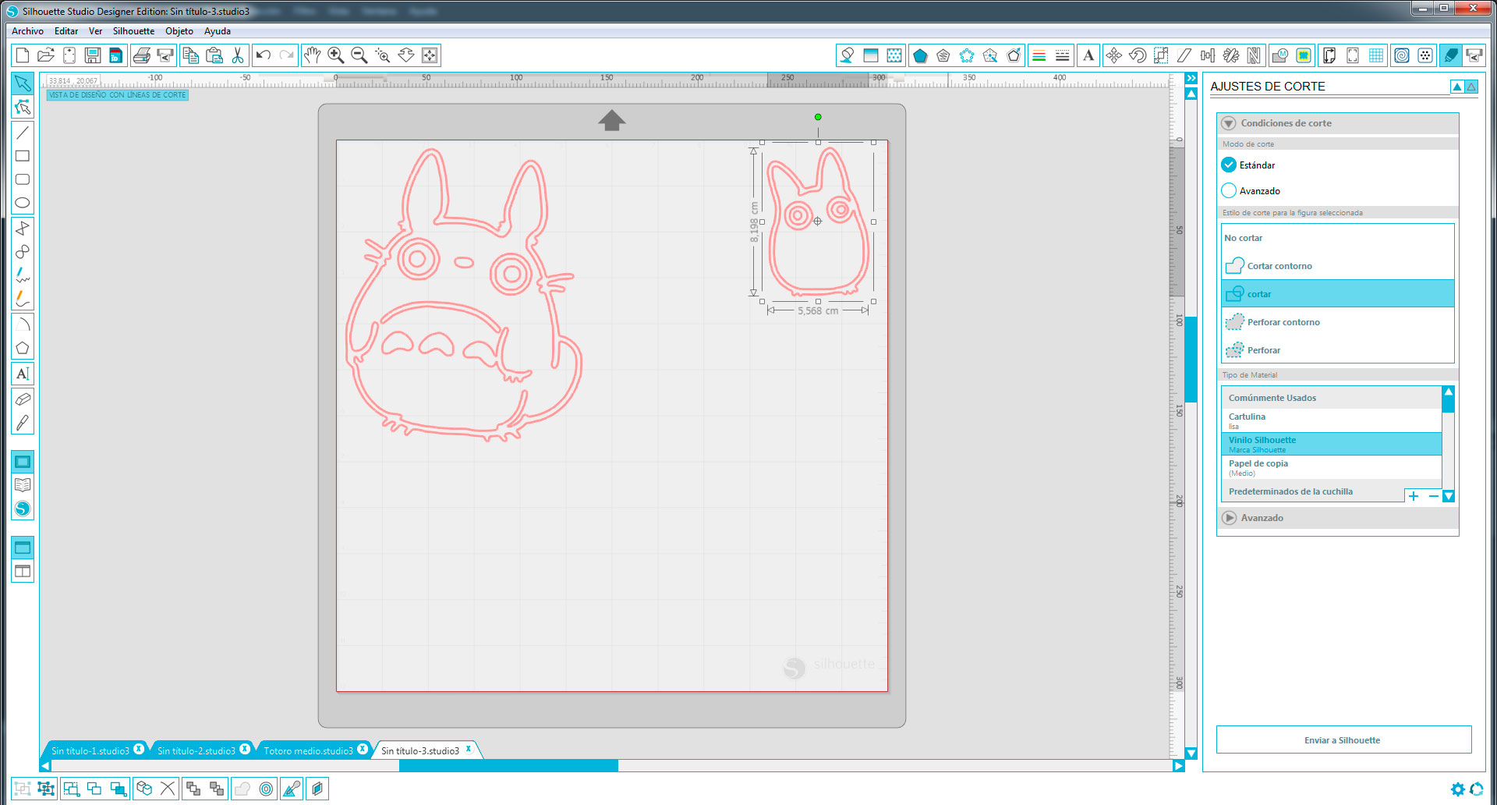
Task: Choose highlighted cortar cut style
Action: pos(1337,294)
